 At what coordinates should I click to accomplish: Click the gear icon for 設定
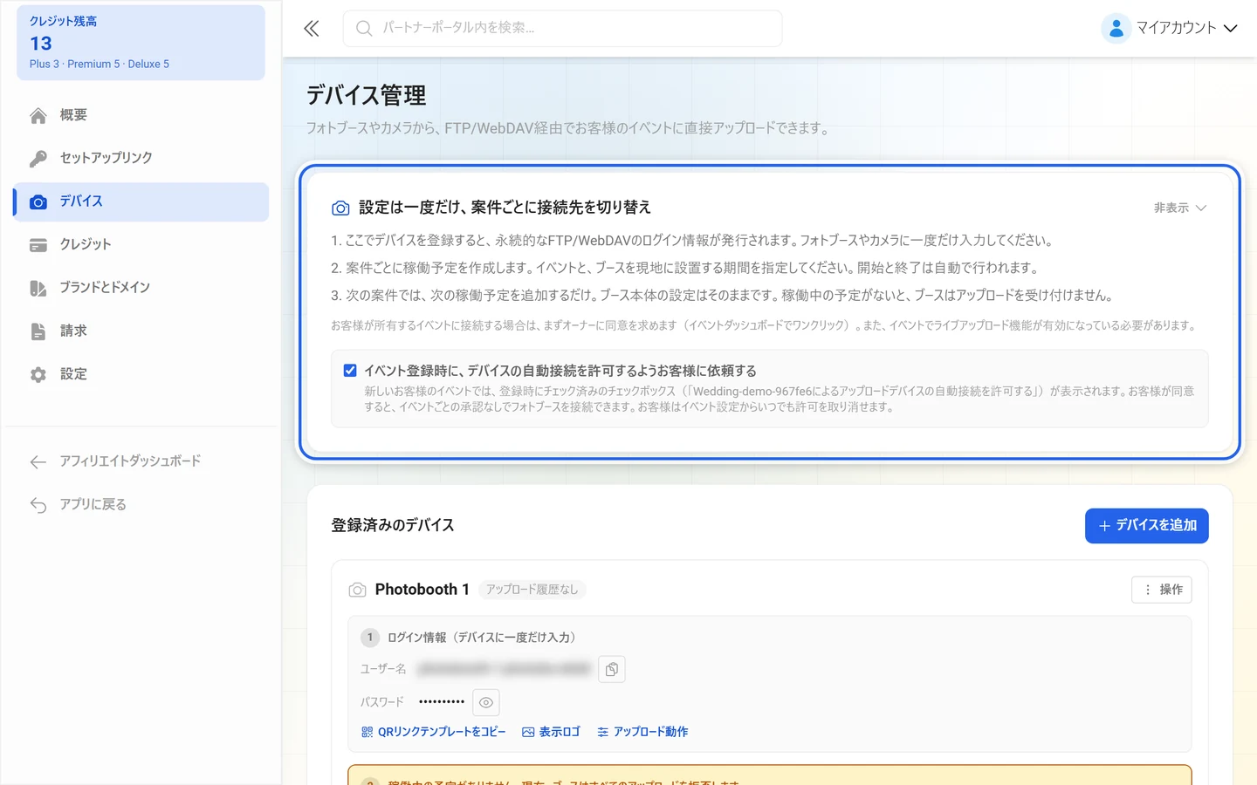pyautogui.click(x=38, y=374)
